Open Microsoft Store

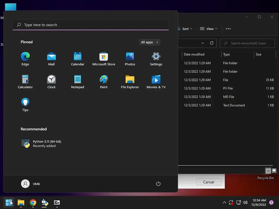coord(104,59)
